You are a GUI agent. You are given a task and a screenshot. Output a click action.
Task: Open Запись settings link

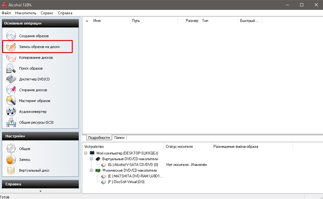[x=25, y=160]
